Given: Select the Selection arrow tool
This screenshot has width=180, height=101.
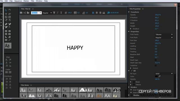Looking at the screenshot, I should (x=6, y=10).
